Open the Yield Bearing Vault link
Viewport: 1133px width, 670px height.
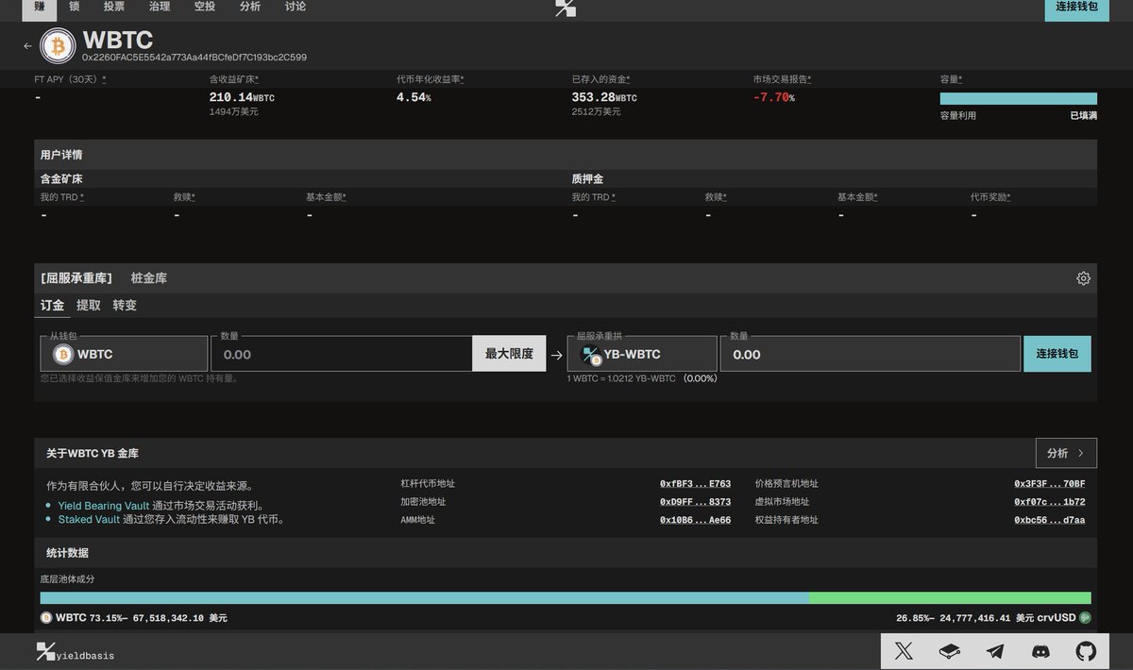(104, 506)
